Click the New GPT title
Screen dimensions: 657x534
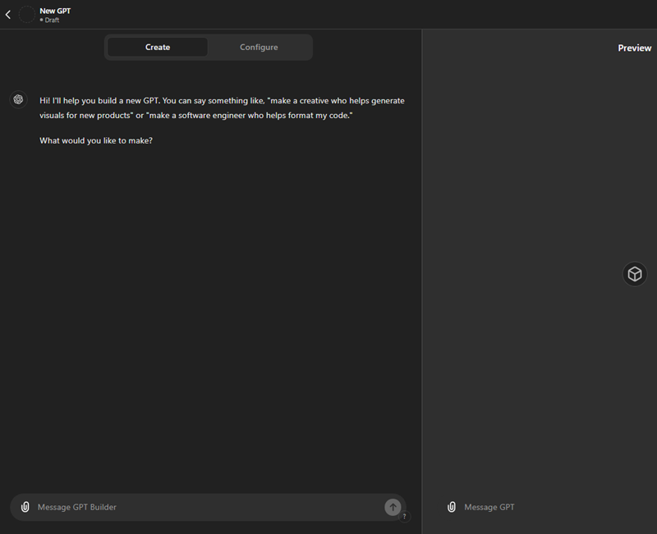(x=55, y=11)
